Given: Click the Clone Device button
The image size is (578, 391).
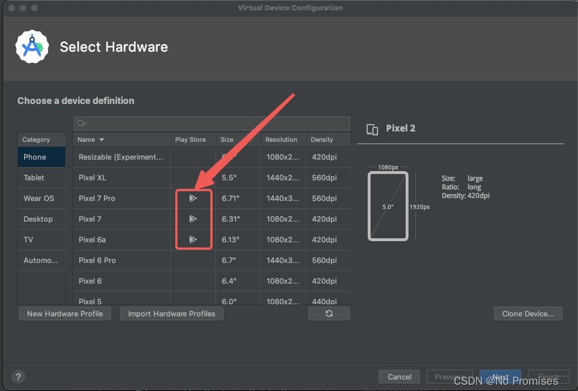Looking at the screenshot, I should (528, 313).
